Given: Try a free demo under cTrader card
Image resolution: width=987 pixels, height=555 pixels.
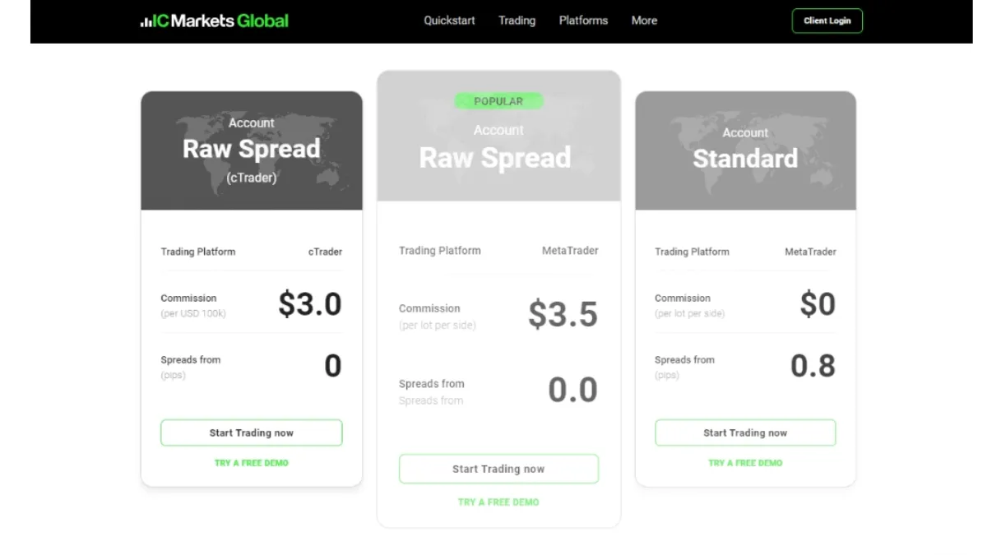Looking at the screenshot, I should pyautogui.click(x=251, y=463).
